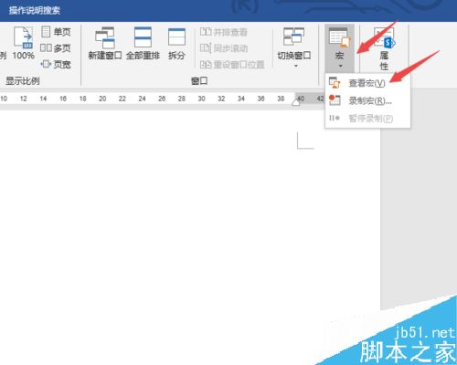
Task: Select the 单页 single page view
Action: pos(56,32)
